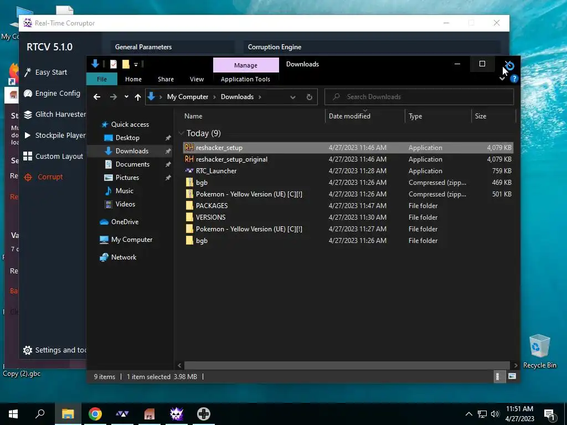Click the New Folder quick access toolbar icon

tap(126, 64)
